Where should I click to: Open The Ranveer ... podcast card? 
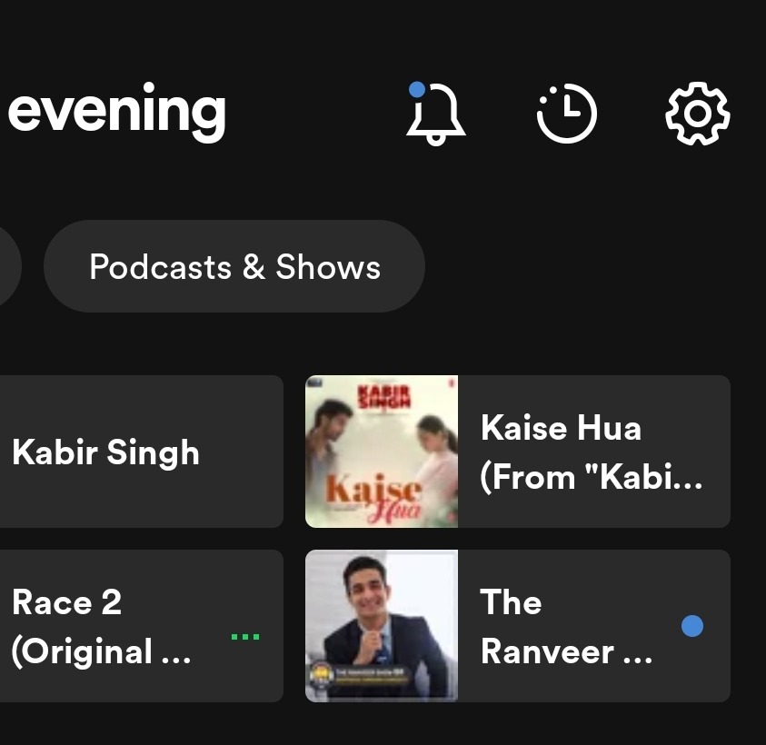tap(518, 626)
